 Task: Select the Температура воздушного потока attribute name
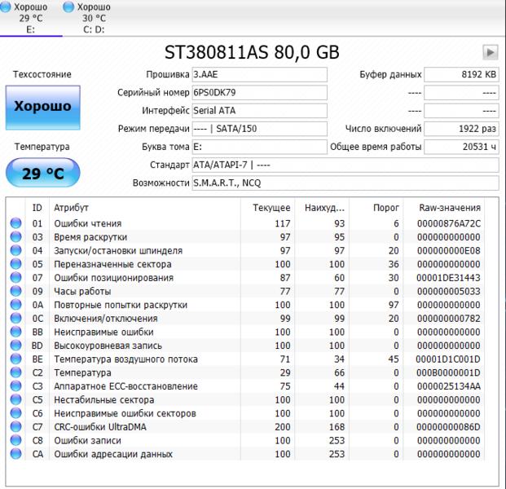[125, 359]
